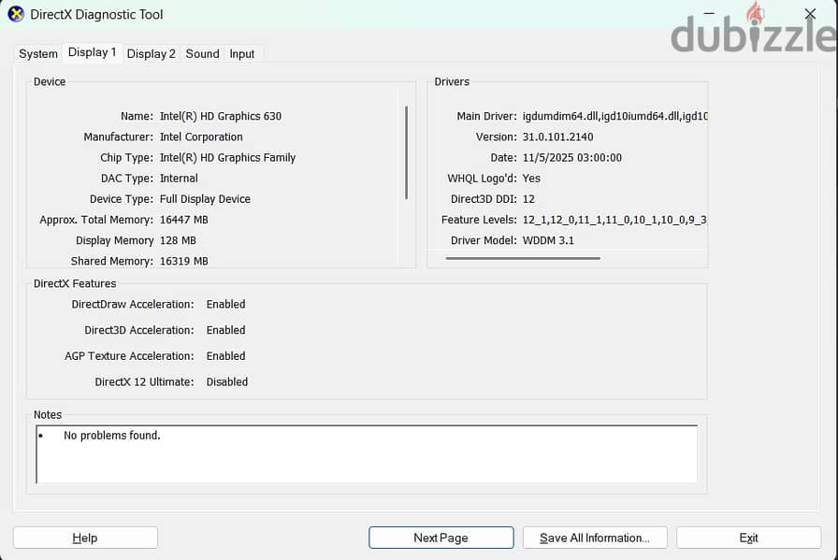Screen dimensions: 838x560
Task: Click the DAC Type value Internal
Action: click(x=179, y=179)
